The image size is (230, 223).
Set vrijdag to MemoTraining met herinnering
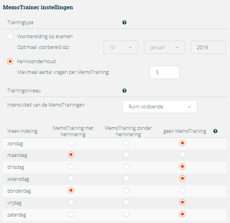[x=71, y=202]
